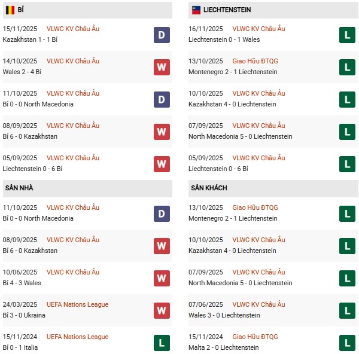Click win badge for Wales 2-4 Bỉ
Image resolution: width=359 pixels, height=354 pixels.
162,67
